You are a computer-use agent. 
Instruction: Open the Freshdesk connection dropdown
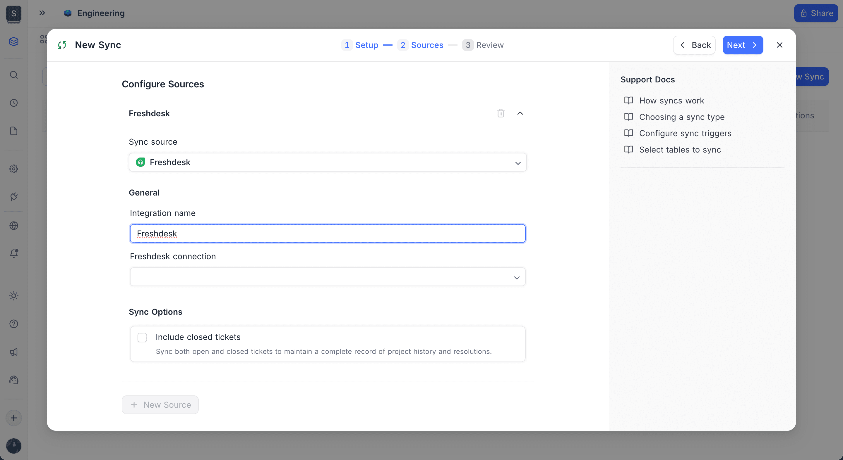[x=328, y=277]
